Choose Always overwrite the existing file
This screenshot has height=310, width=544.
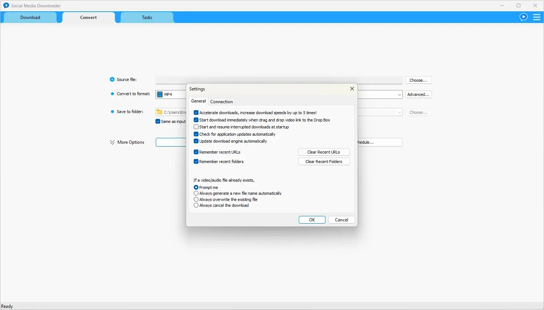click(196, 199)
